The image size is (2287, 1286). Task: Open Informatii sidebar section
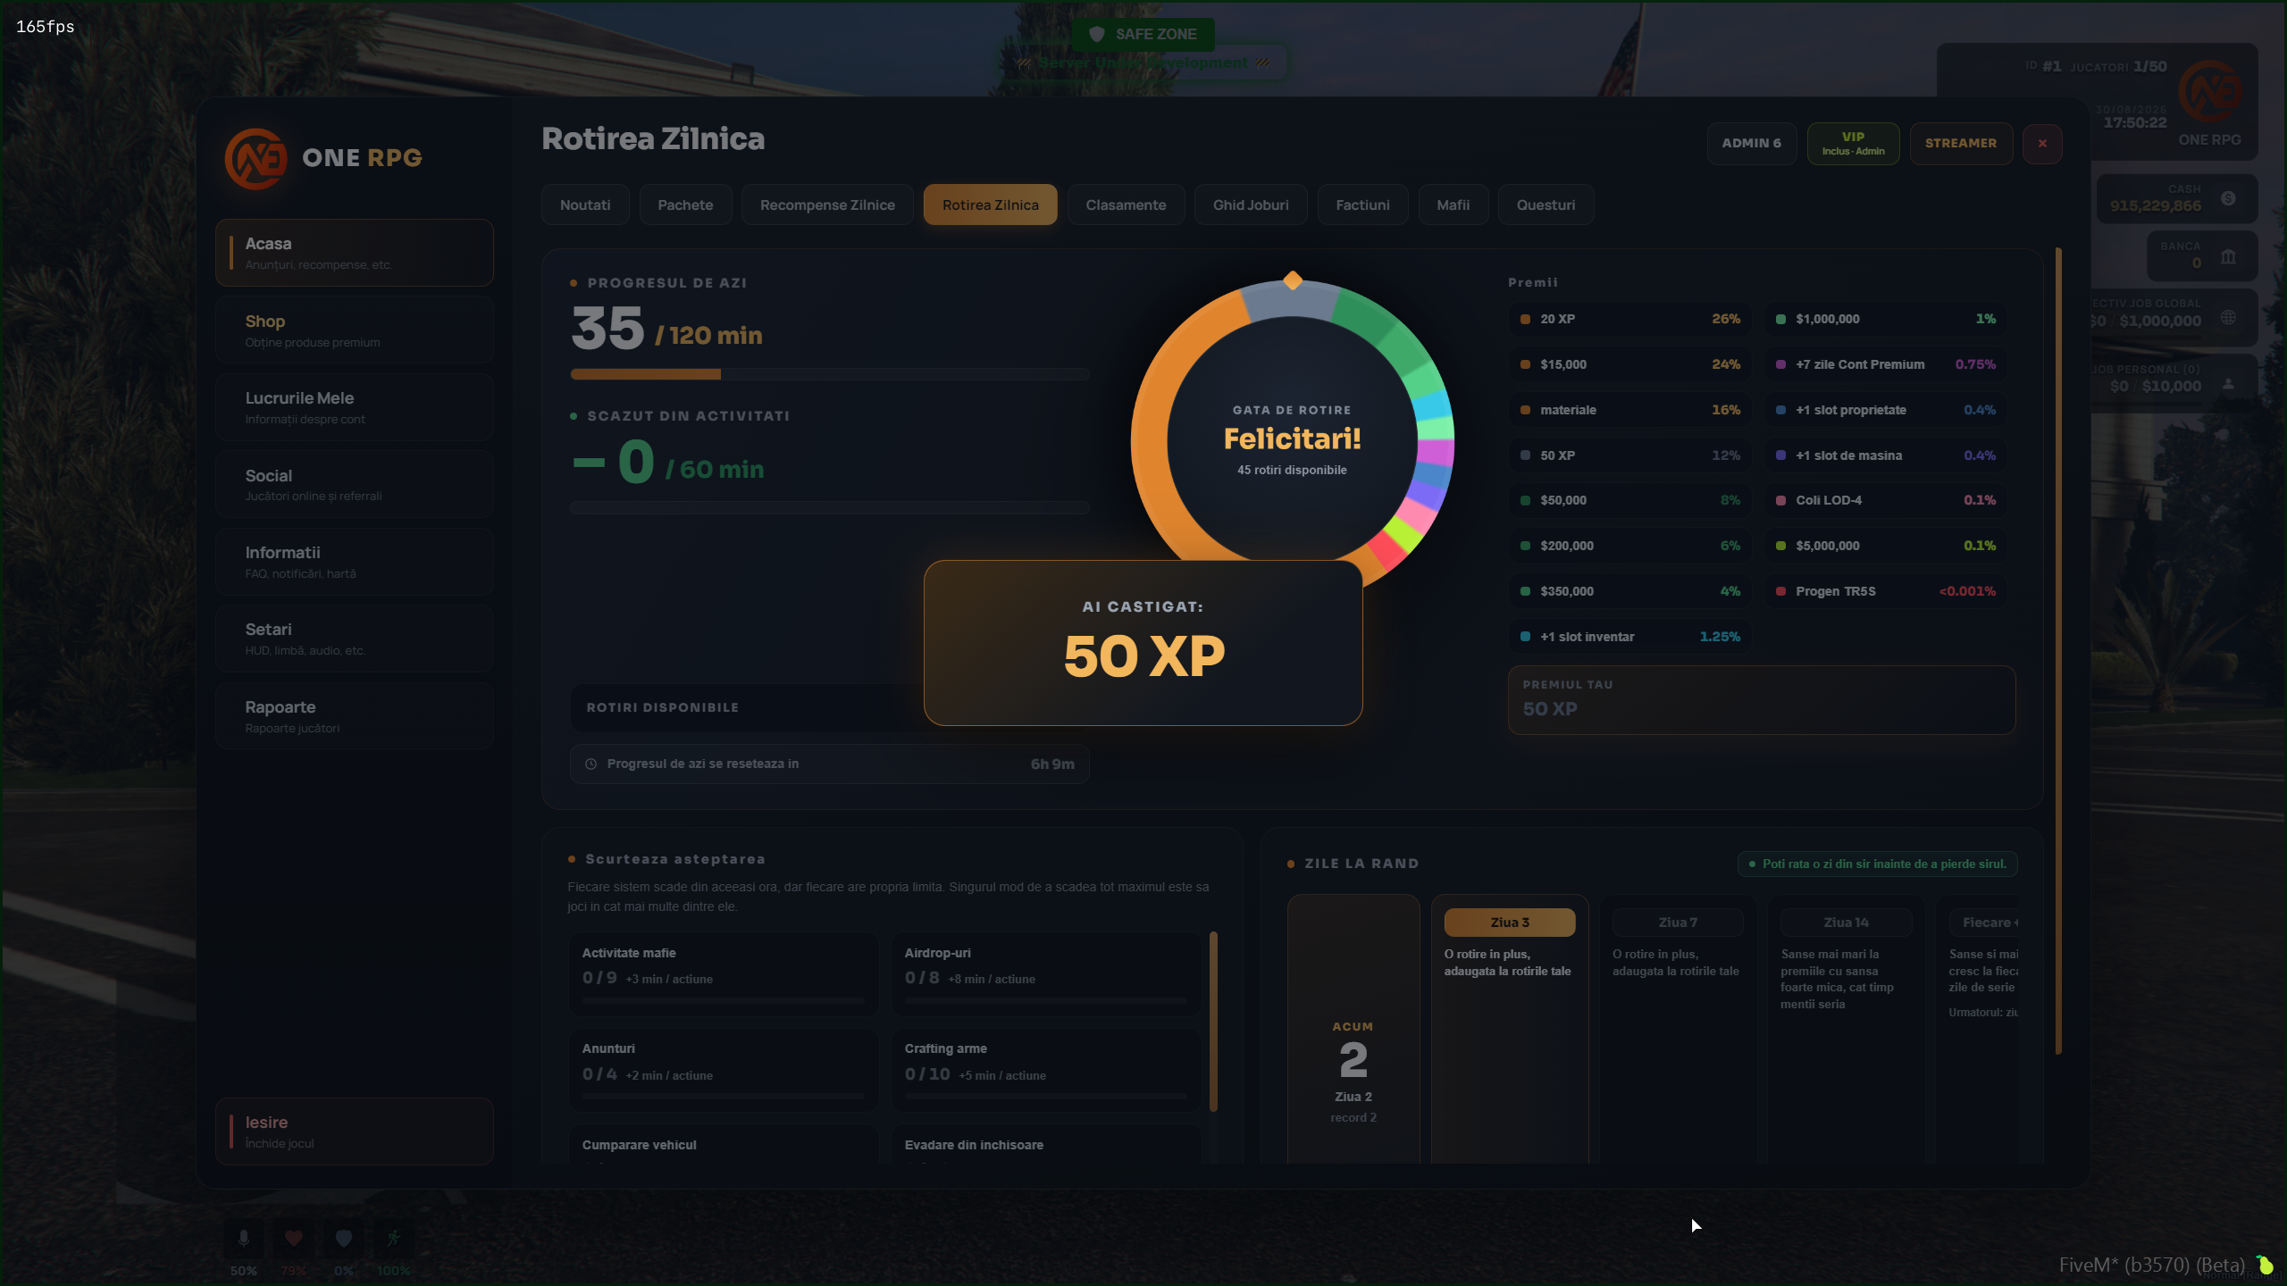(355, 562)
